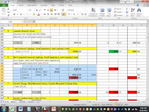Apply comma style format
The image size is (149, 112).
(77, 14)
